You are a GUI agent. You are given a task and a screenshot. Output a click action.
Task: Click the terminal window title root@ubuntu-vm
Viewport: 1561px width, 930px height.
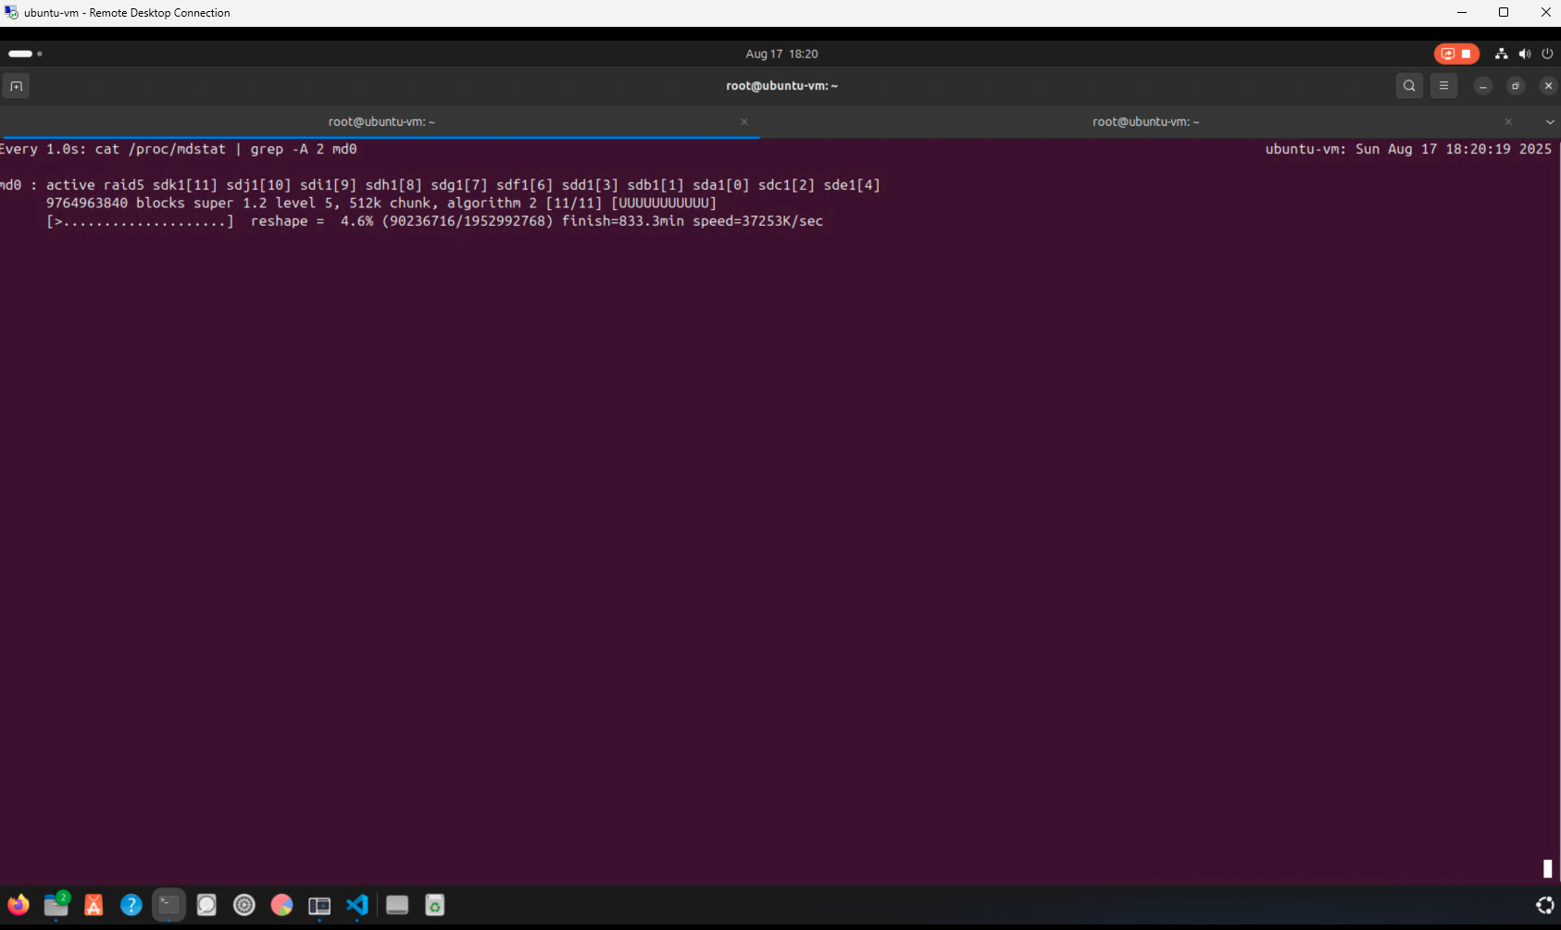click(781, 86)
